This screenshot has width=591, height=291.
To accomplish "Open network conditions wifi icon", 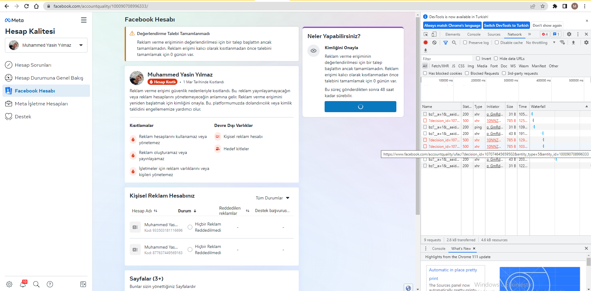I will point(562,42).
